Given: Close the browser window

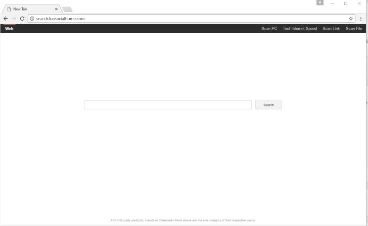Looking at the screenshot, I should [x=359, y=3].
